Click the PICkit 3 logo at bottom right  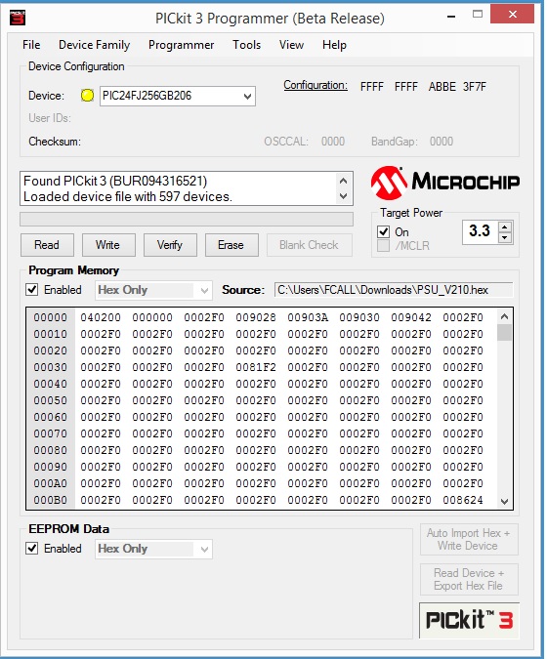pos(469,620)
